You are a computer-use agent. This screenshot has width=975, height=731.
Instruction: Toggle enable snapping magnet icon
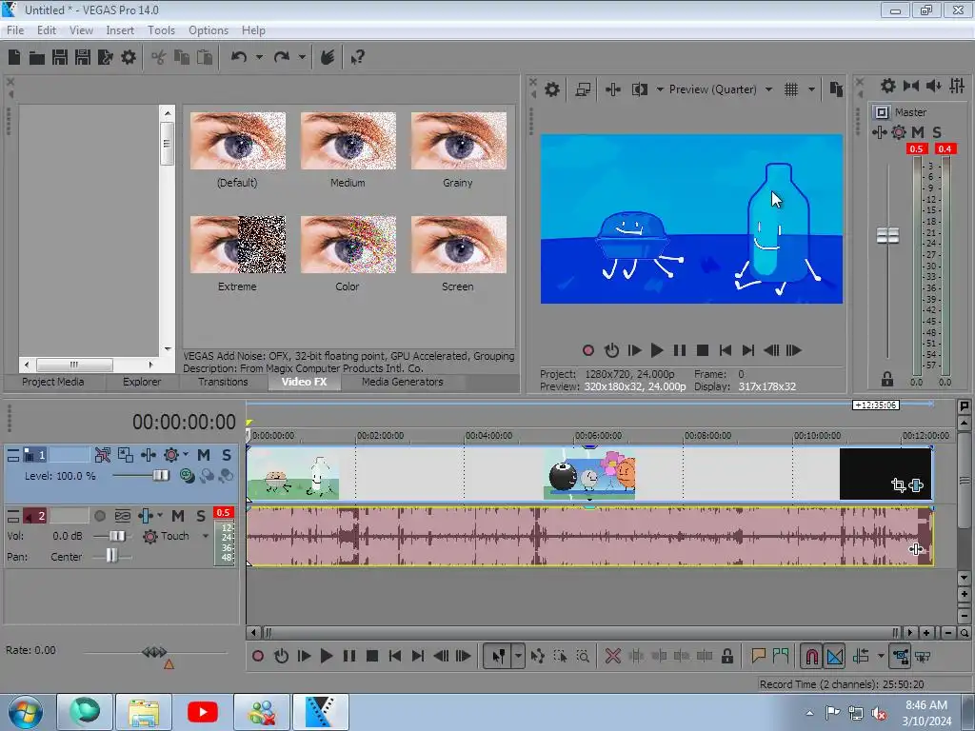click(811, 657)
